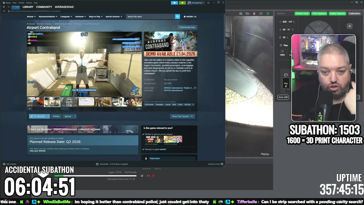Click Add a Game plus icon
This screenshot has width=364, height=205.
click(4, 164)
